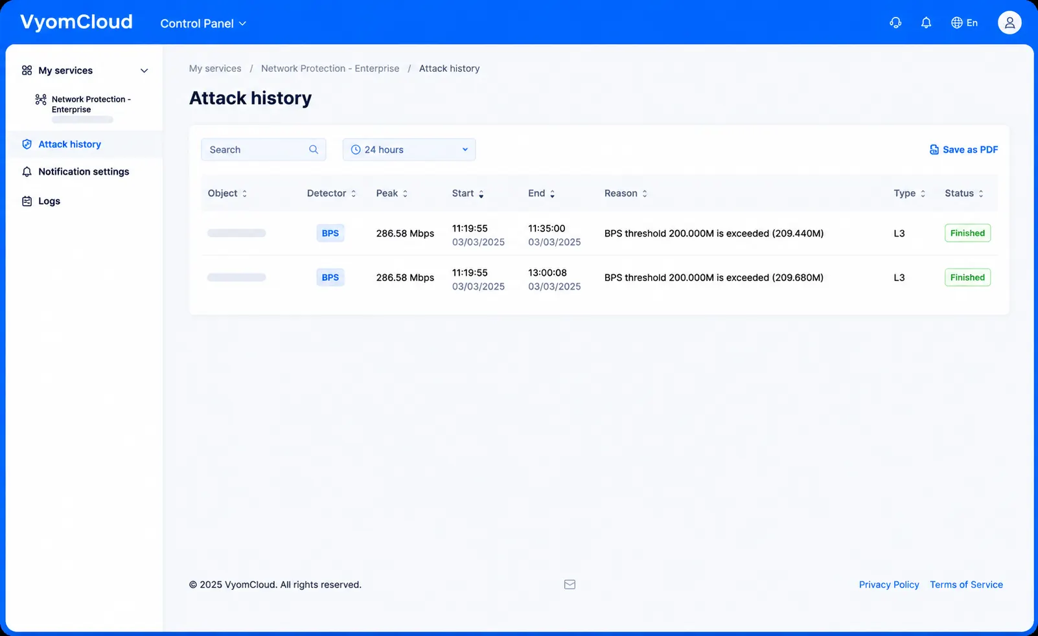Go to My services breadcrumb
Screen dimensions: 1038x636
(x=215, y=69)
